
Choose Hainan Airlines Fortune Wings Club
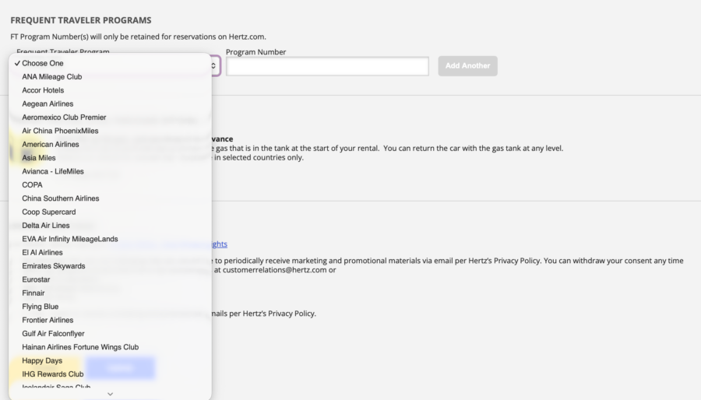click(x=110, y=347)
